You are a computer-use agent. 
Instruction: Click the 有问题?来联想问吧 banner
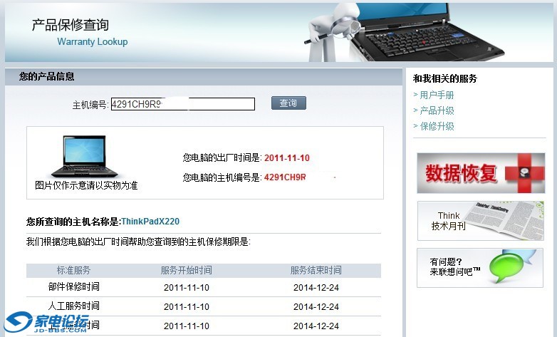(x=480, y=268)
